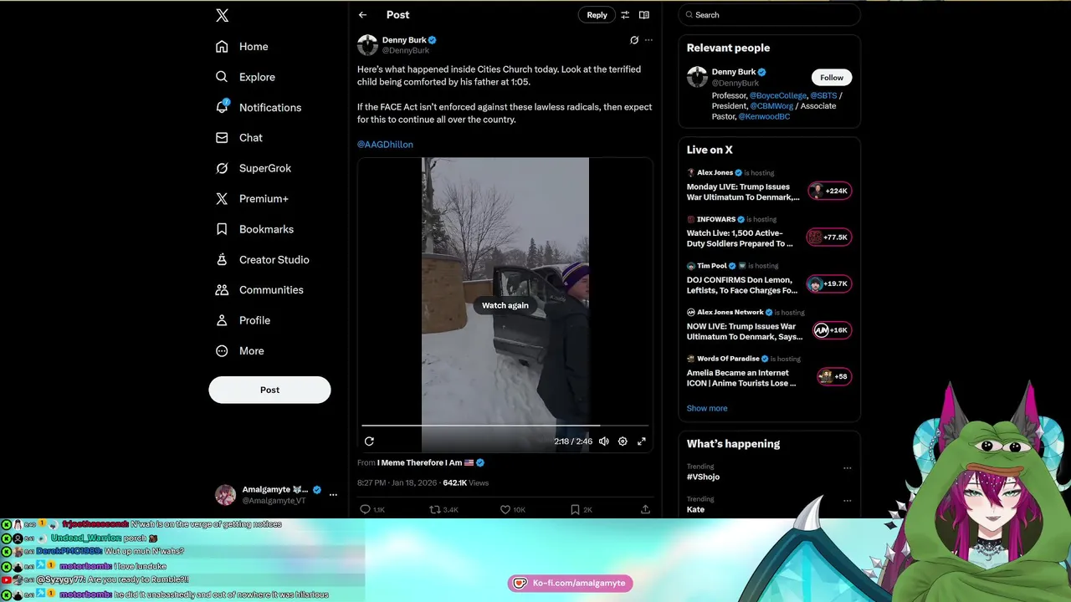Click the Search input field
This screenshot has width=1071, height=602.
pyautogui.click(x=769, y=15)
